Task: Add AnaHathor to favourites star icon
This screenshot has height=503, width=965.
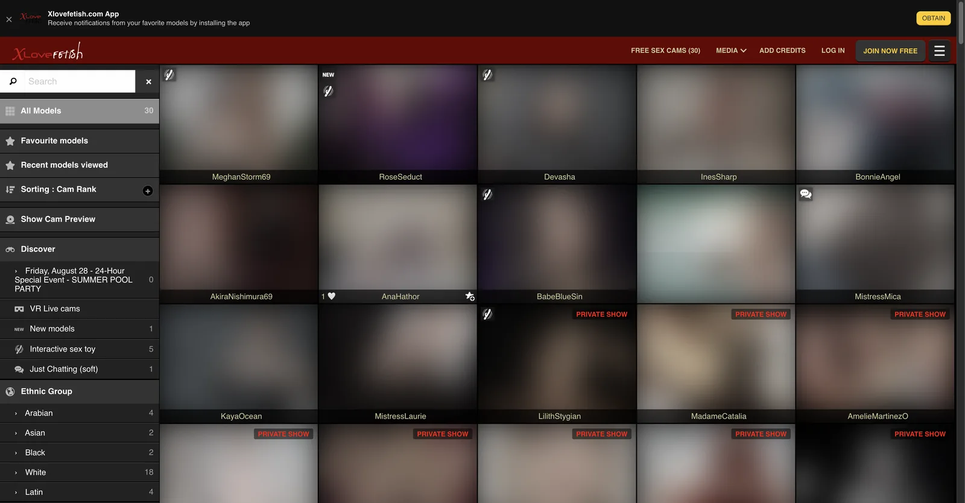Action: (x=470, y=296)
